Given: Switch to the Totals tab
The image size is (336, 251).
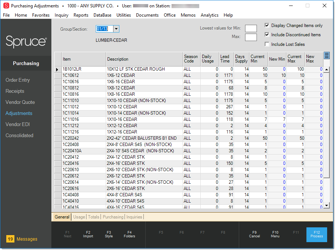Looking at the screenshot, I should click(x=94, y=217).
